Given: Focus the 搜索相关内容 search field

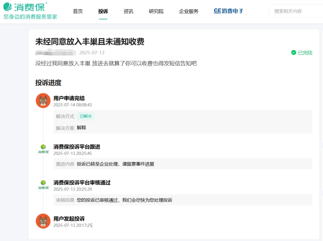Looking at the screenshot, I should (x=296, y=11).
